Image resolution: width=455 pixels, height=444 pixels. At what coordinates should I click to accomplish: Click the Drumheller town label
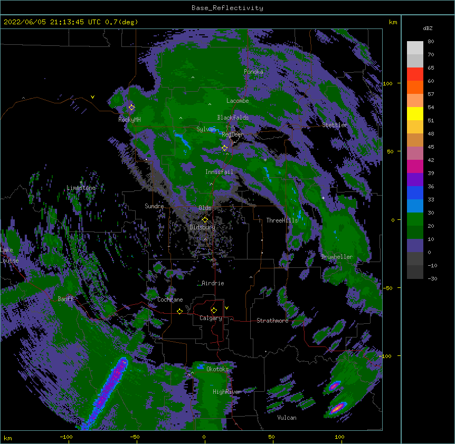point(337,257)
